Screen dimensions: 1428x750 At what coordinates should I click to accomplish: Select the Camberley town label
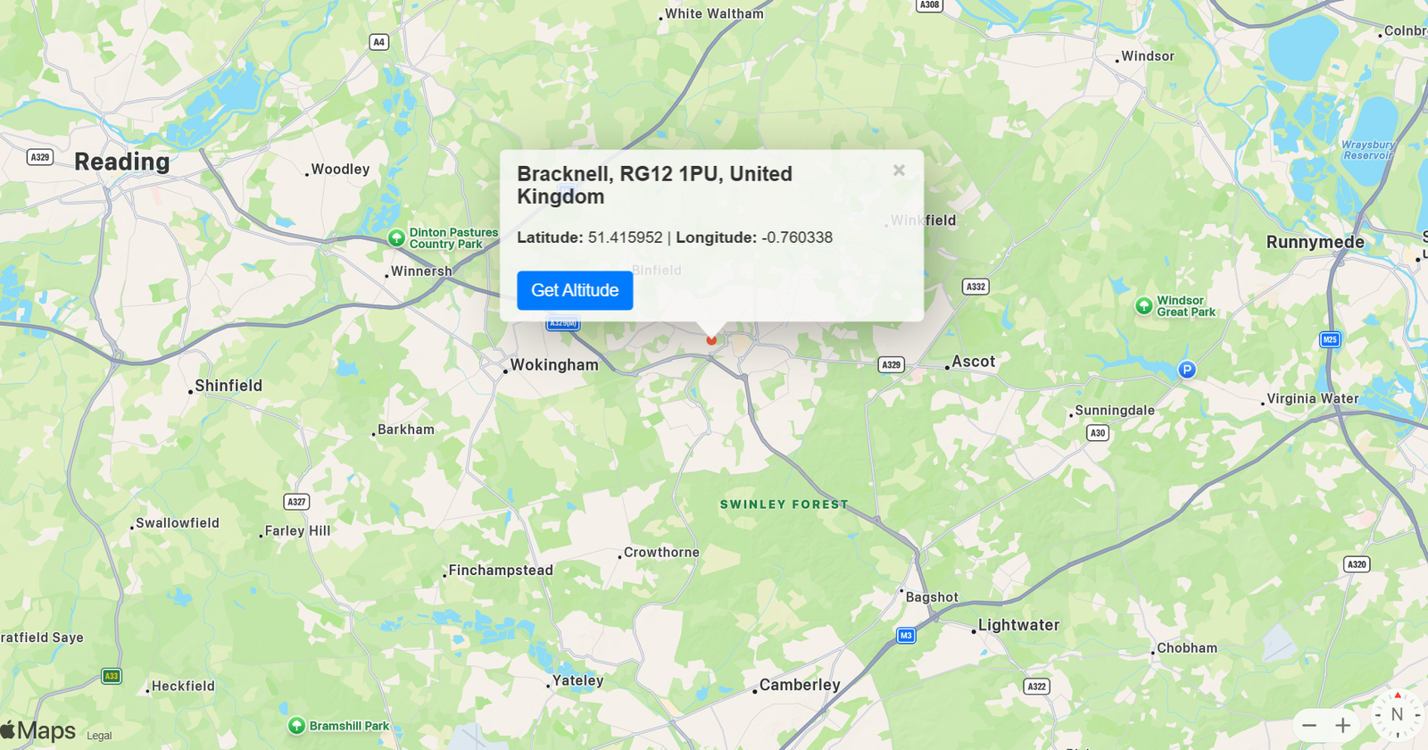[800, 685]
